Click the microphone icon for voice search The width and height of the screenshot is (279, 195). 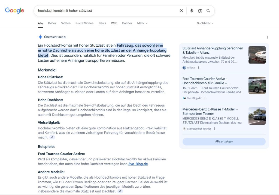tap(192, 10)
